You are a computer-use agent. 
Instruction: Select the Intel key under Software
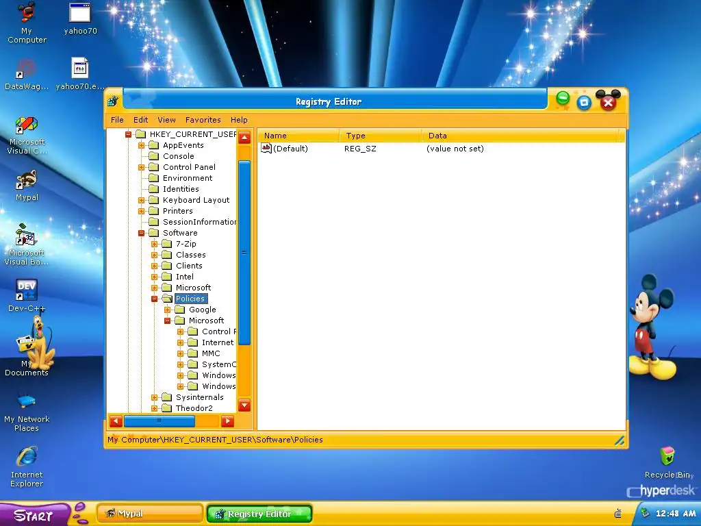(185, 277)
